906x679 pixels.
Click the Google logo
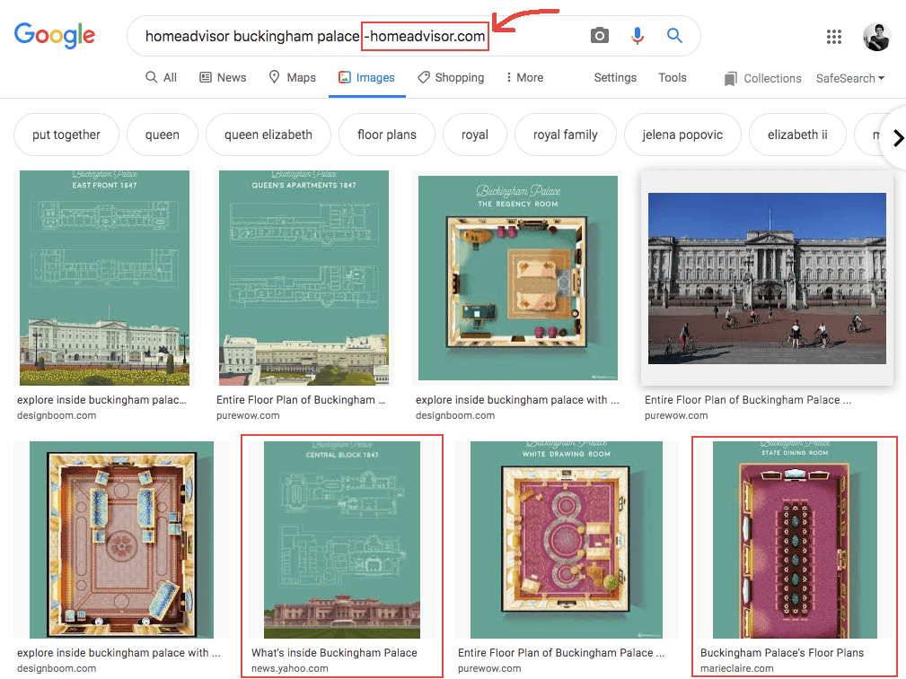(x=55, y=36)
